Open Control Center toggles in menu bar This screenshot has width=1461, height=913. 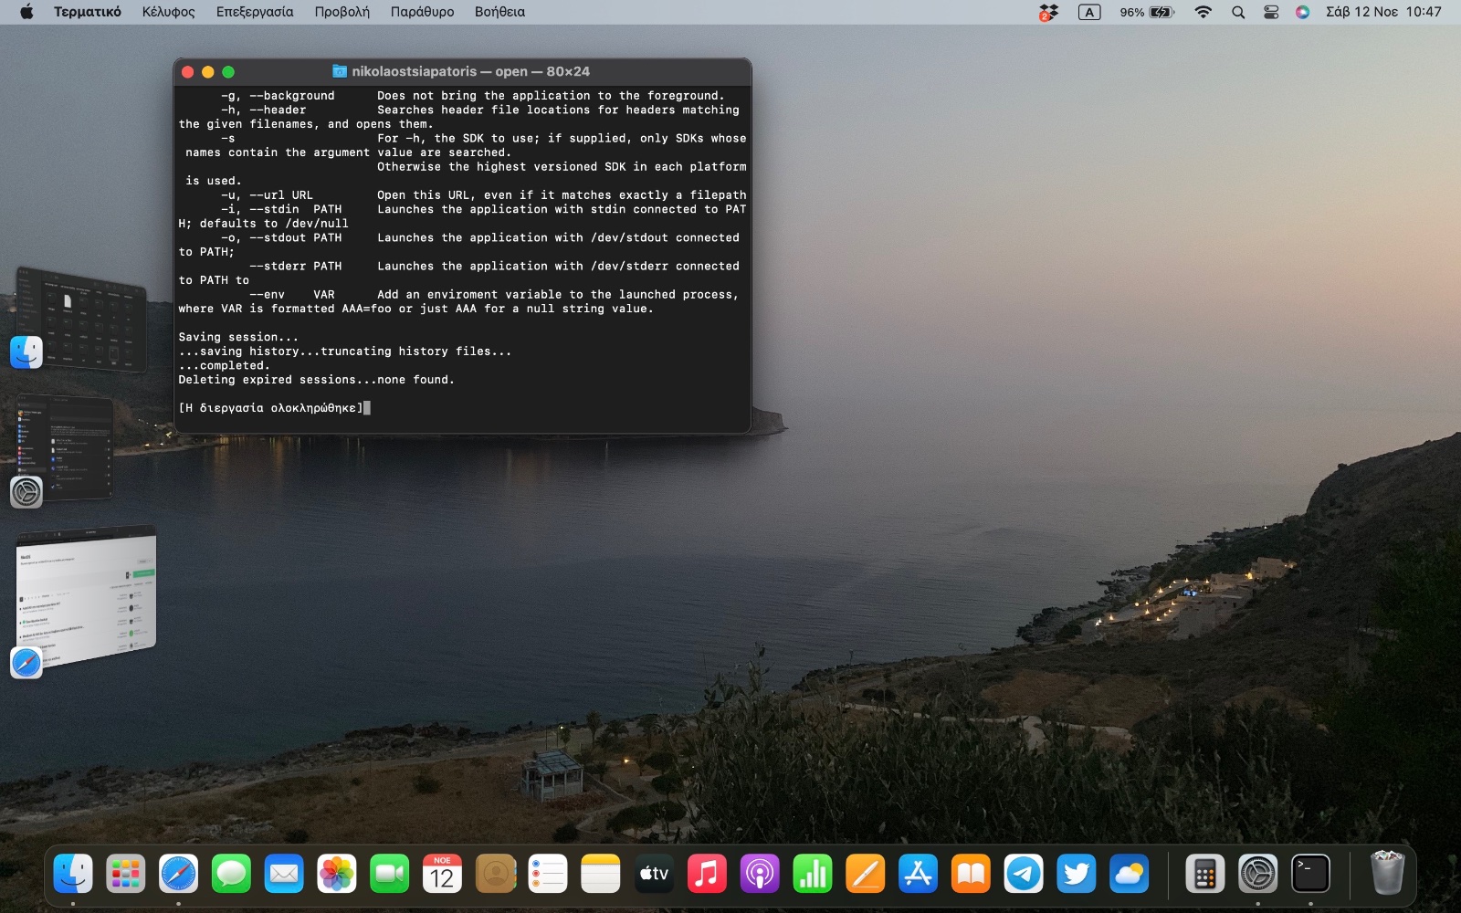[1271, 12]
